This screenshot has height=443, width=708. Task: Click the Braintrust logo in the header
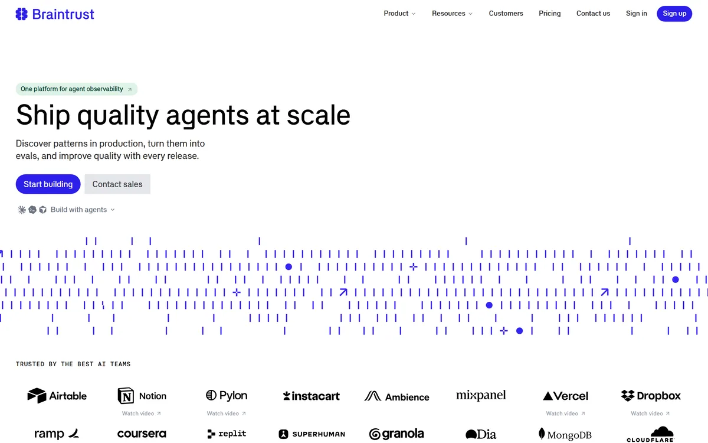pos(55,14)
